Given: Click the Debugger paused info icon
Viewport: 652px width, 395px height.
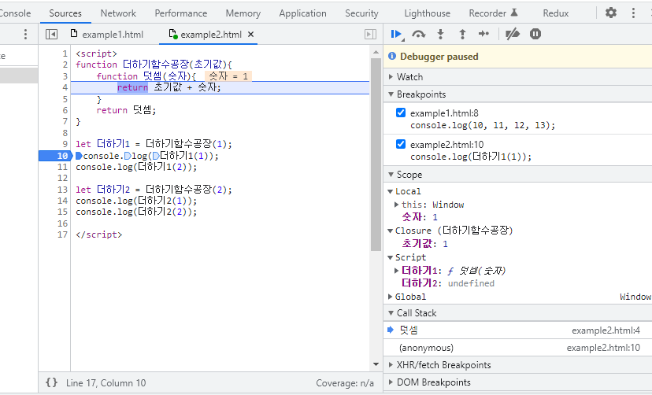Looking at the screenshot, I should point(391,56).
